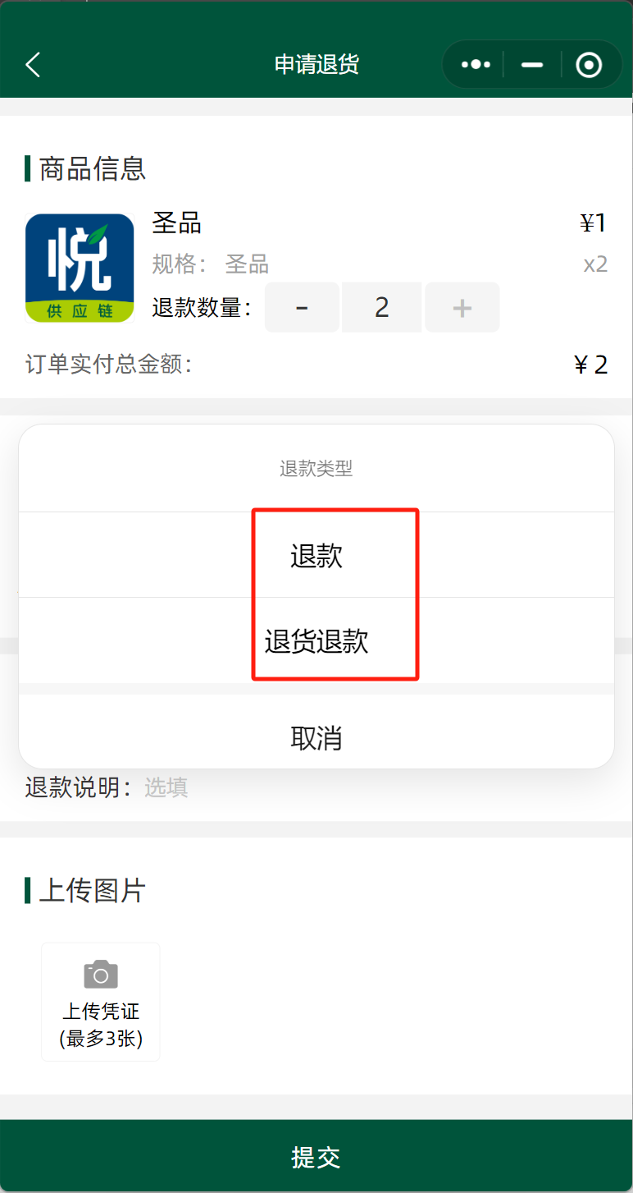Select the refund quantity field showing 2
This screenshot has height=1193, width=633.
(x=382, y=308)
